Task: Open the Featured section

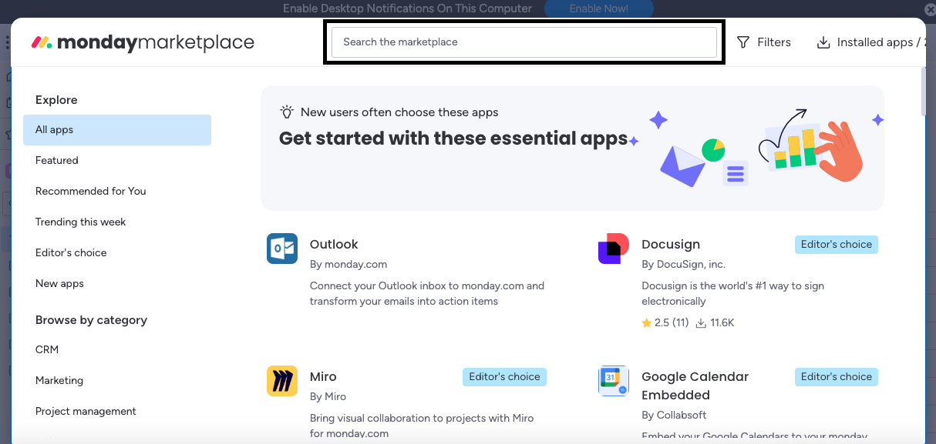Action: coord(57,161)
